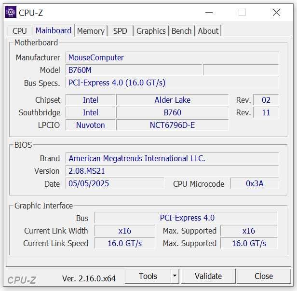
Task: Click the Close button at bottom
Action: click(264, 276)
